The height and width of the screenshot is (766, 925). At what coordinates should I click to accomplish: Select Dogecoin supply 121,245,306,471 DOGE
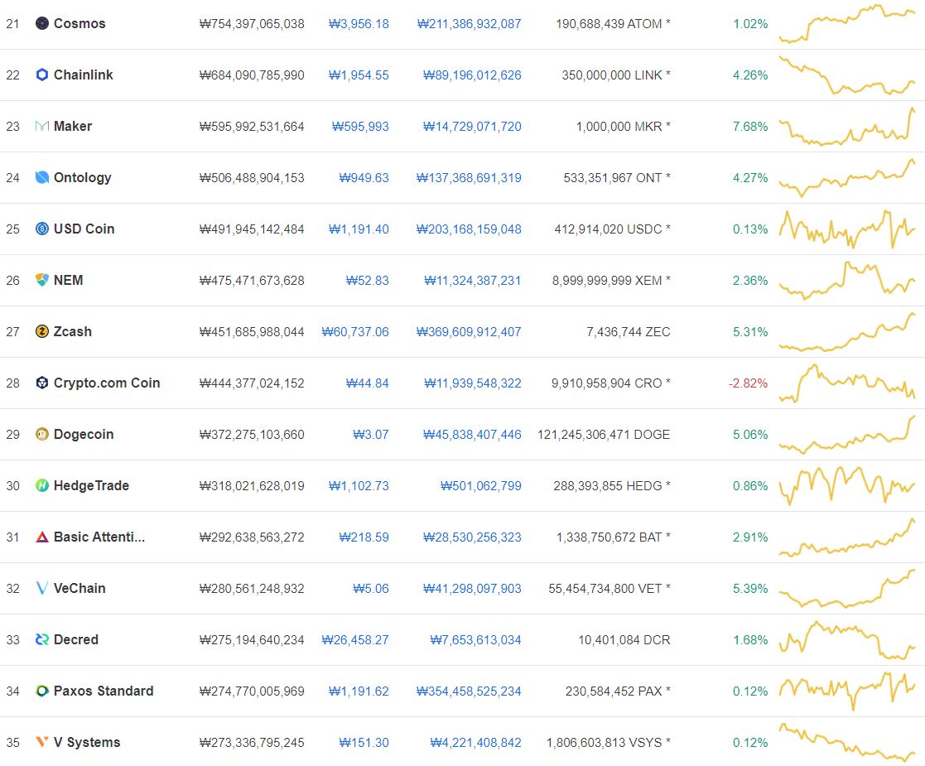coord(604,435)
